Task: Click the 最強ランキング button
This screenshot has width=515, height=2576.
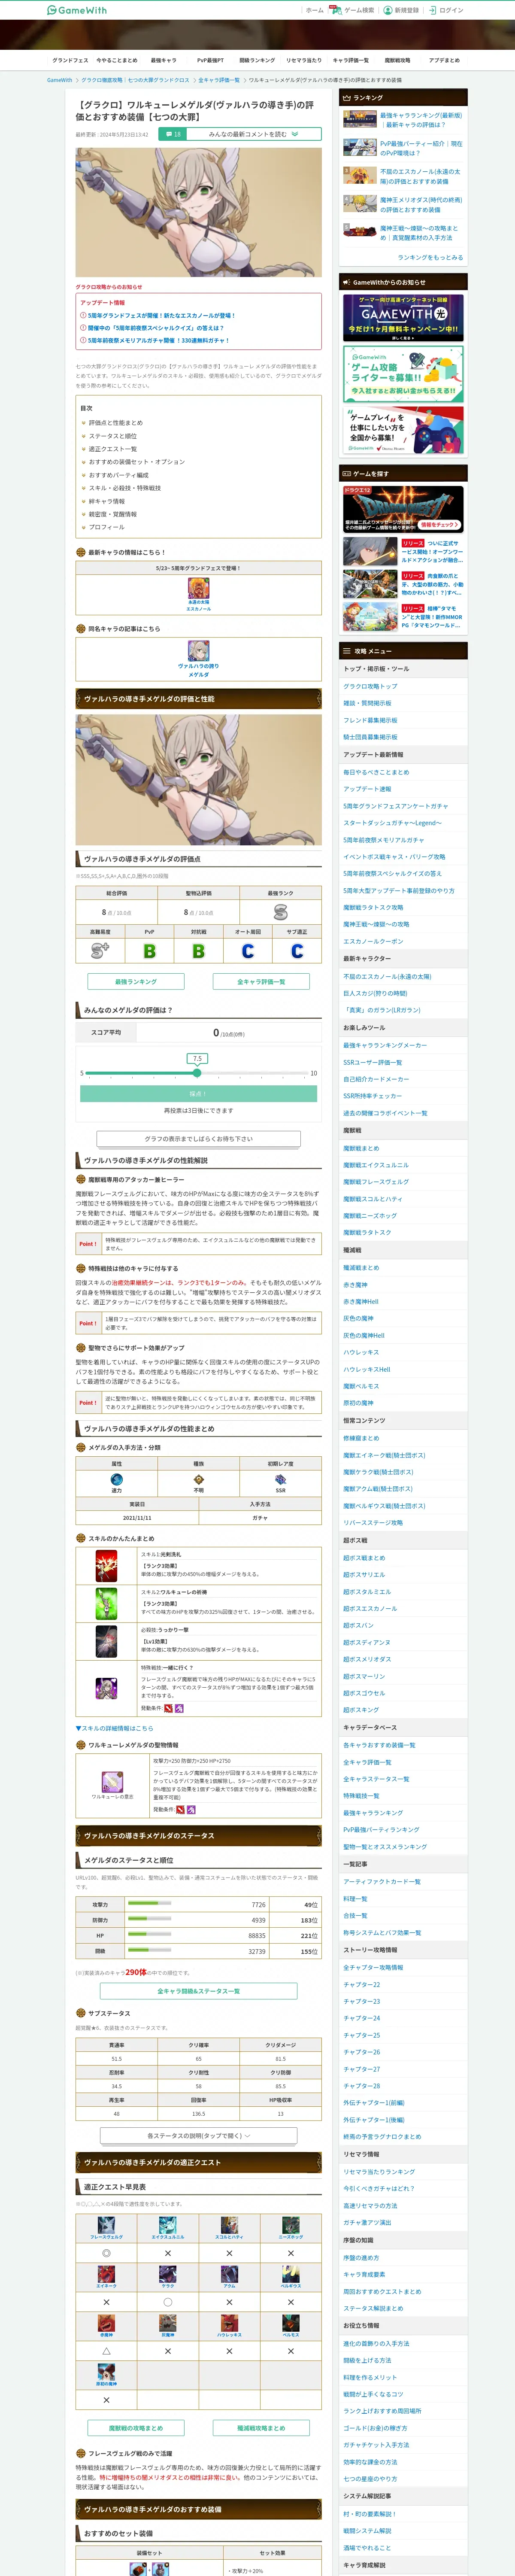Action: pos(136,981)
